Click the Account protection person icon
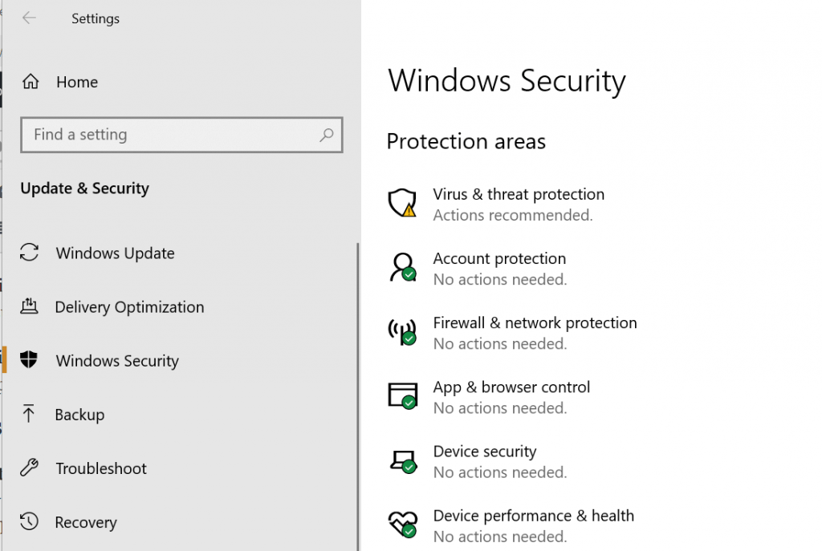Image resolution: width=822 pixels, height=551 pixels. pyautogui.click(x=403, y=268)
